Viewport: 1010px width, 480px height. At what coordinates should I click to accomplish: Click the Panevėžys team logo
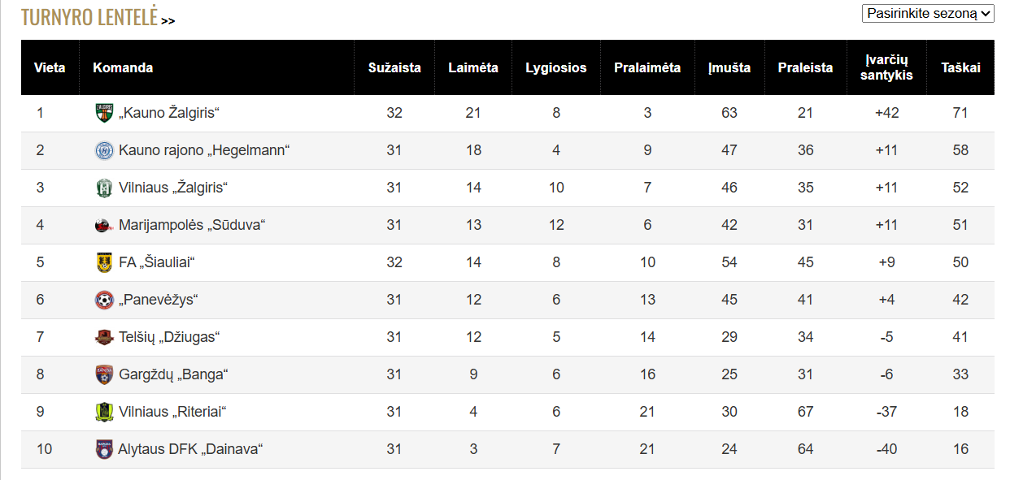coord(104,300)
